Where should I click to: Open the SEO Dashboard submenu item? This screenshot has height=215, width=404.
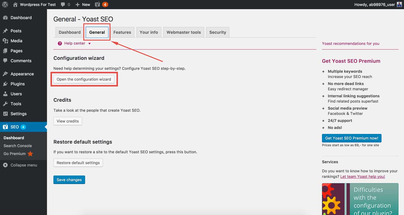14,138
